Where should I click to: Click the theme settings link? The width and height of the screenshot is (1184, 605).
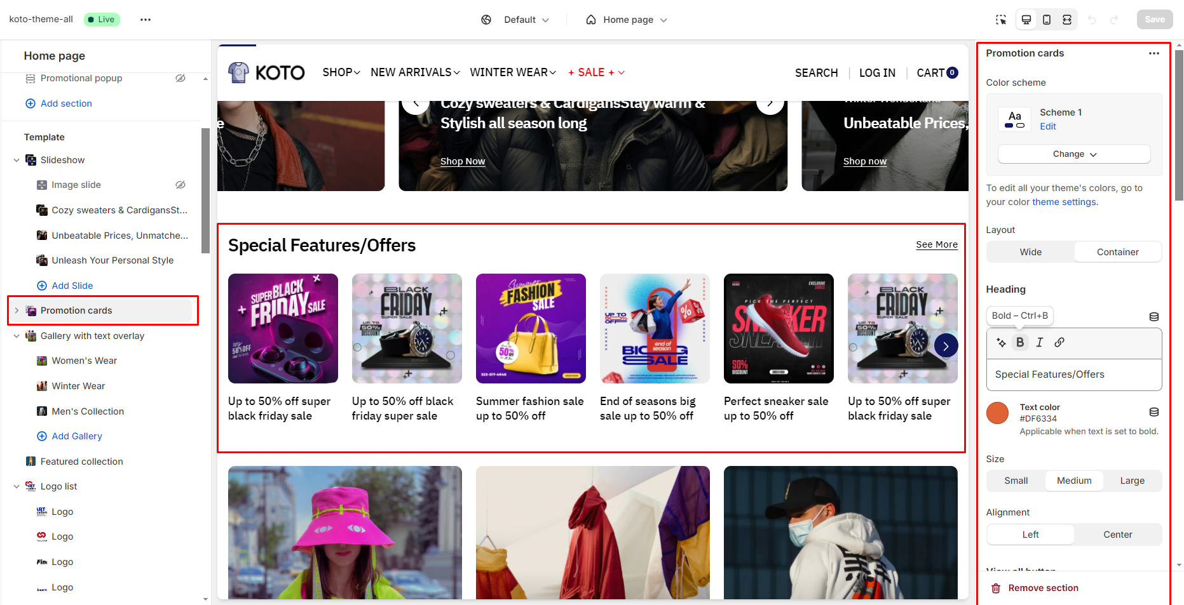pyautogui.click(x=1064, y=202)
